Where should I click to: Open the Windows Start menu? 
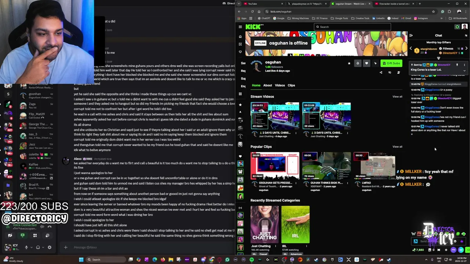[81, 260]
